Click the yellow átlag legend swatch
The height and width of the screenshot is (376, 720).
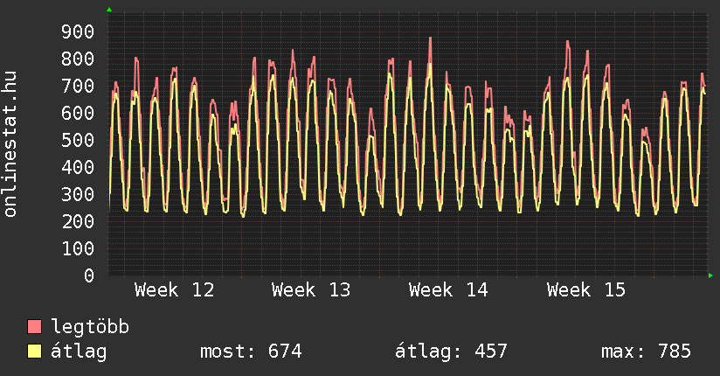click(35, 352)
